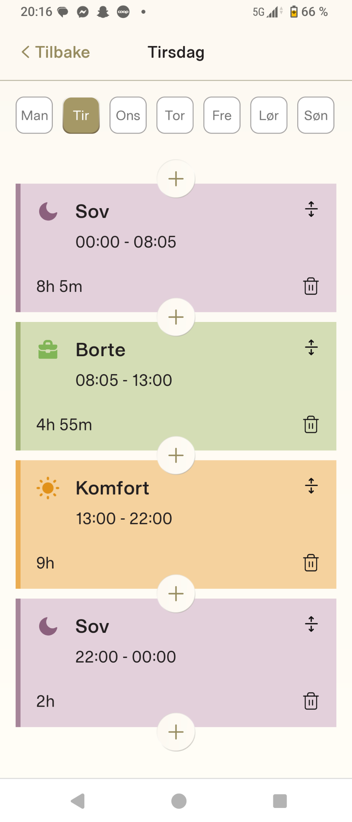
Task: Tap the Komfort sun icon
Action: pyautogui.click(x=48, y=487)
